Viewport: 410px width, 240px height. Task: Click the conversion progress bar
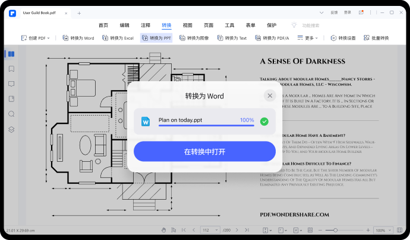coord(206,126)
